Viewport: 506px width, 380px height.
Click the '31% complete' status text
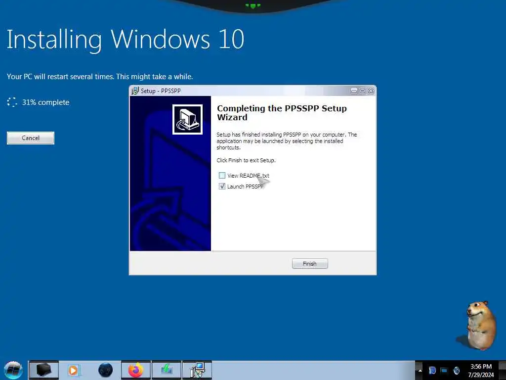point(45,102)
